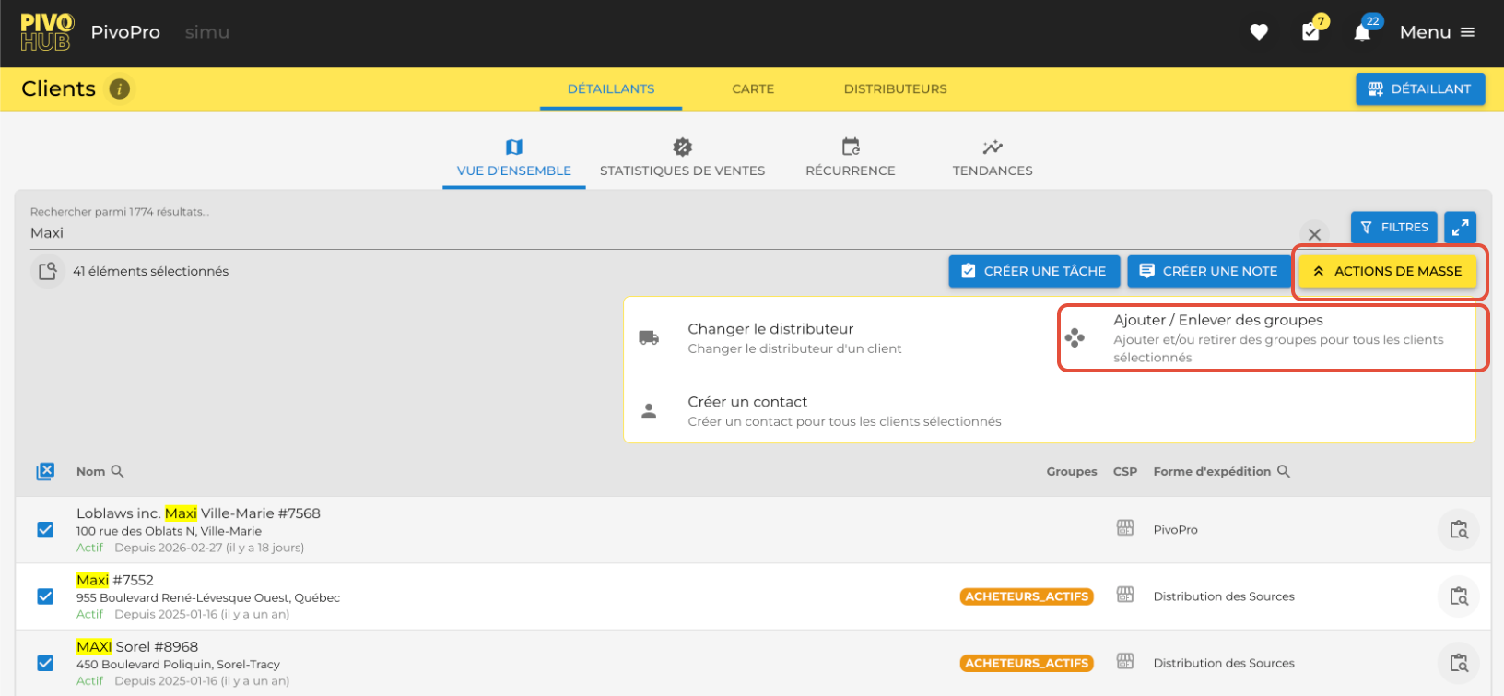Screen dimensions: 1504x696
Task: Open tasks icon with badge 7
Action: click(x=1310, y=32)
